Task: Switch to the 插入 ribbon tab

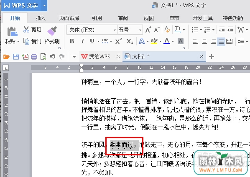Action: (41, 18)
